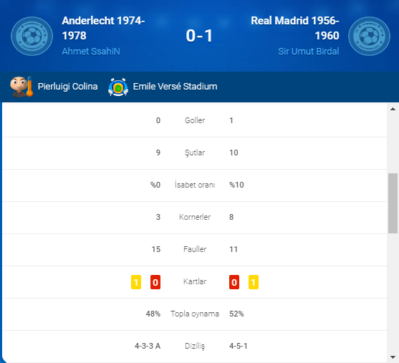Click the Pierluigi Colina referee name

click(67, 87)
